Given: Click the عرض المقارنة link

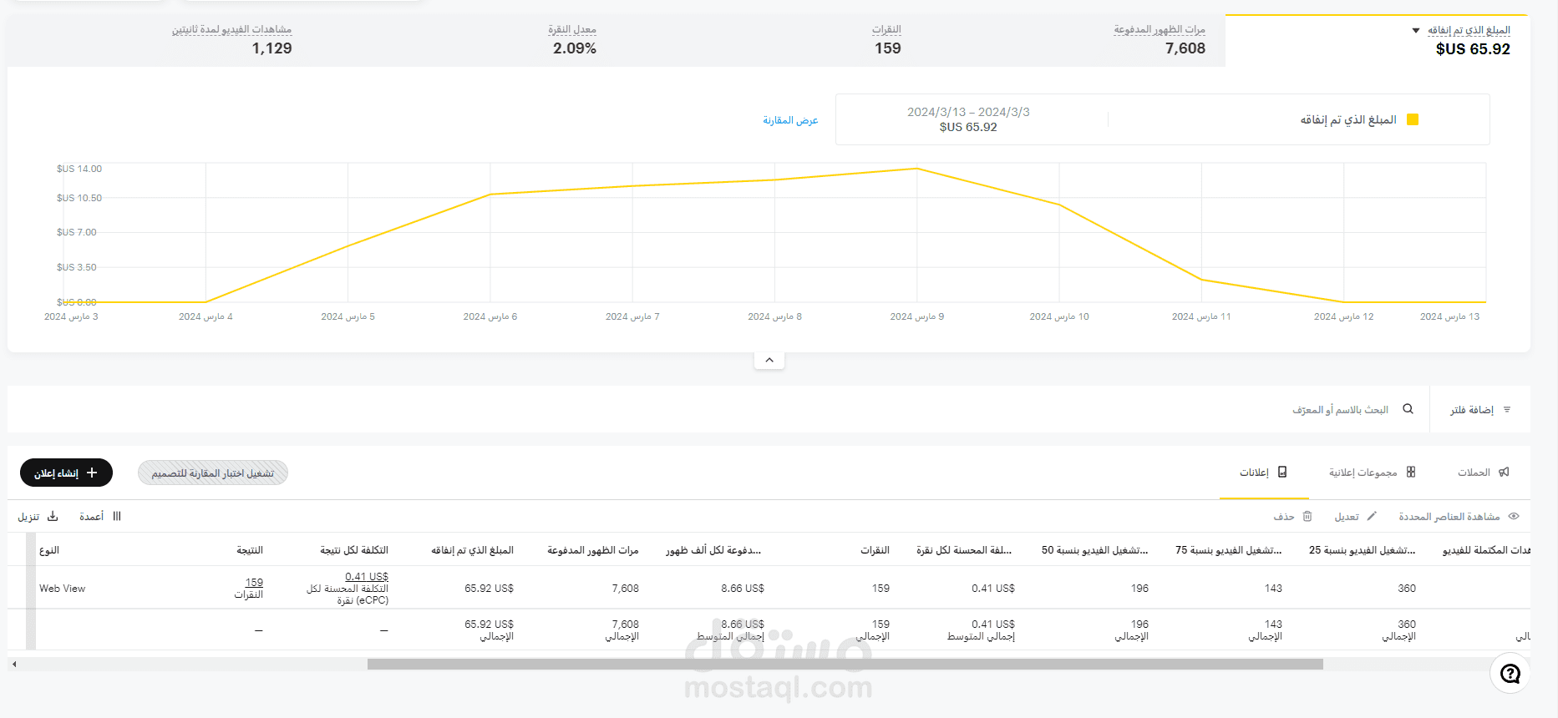Looking at the screenshot, I should 790,120.
